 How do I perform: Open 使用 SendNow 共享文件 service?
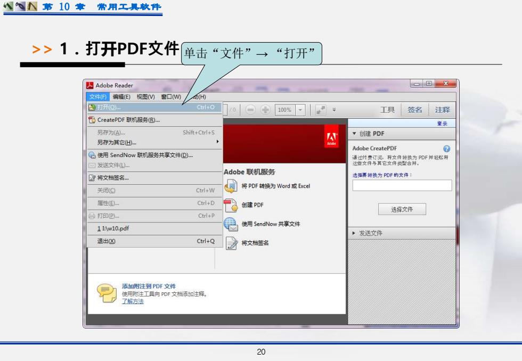point(262,224)
